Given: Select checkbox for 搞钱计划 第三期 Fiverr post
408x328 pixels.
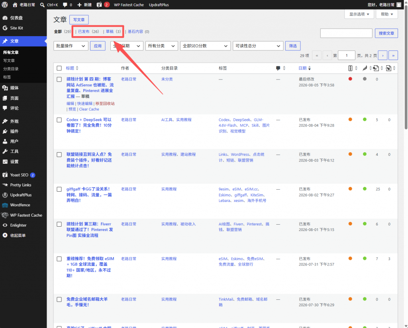Looking at the screenshot, I should 59,224.
